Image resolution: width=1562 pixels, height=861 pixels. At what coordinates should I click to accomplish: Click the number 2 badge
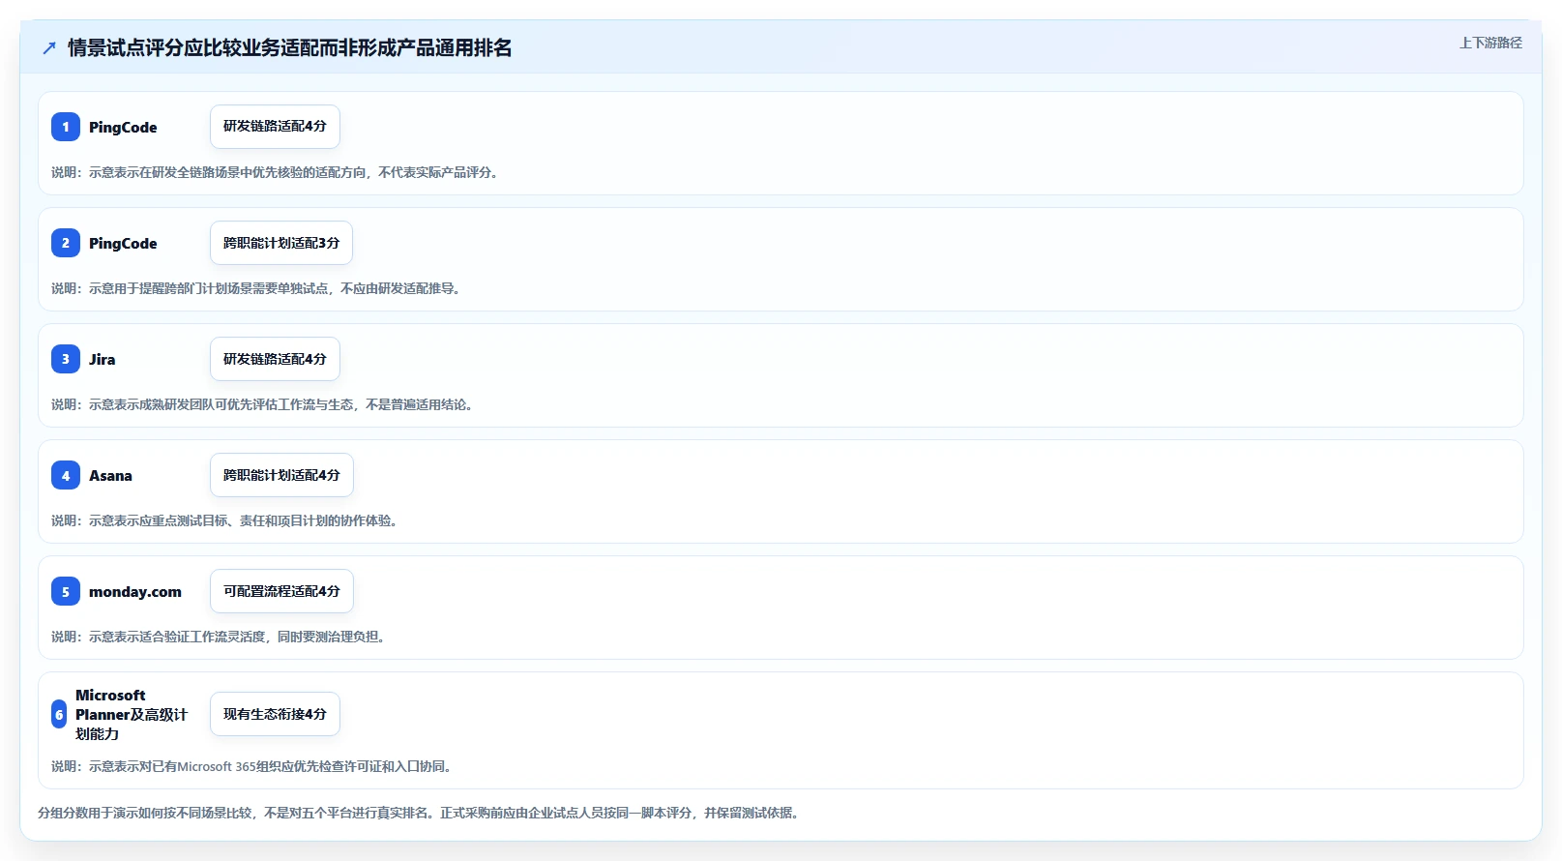pyautogui.click(x=66, y=243)
